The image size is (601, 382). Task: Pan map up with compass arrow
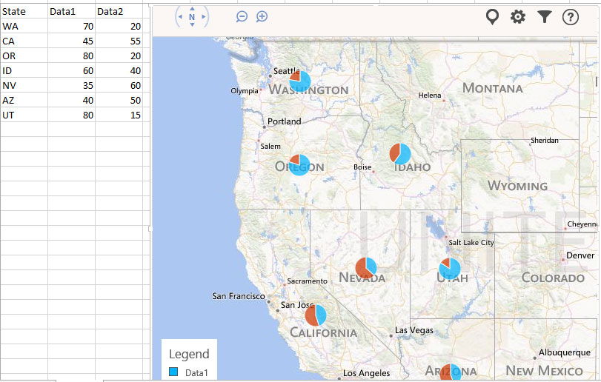192,9
